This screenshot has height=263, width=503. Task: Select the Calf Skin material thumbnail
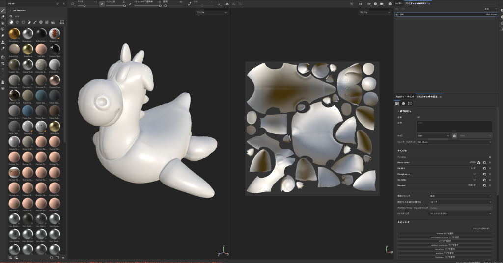tap(41, 50)
